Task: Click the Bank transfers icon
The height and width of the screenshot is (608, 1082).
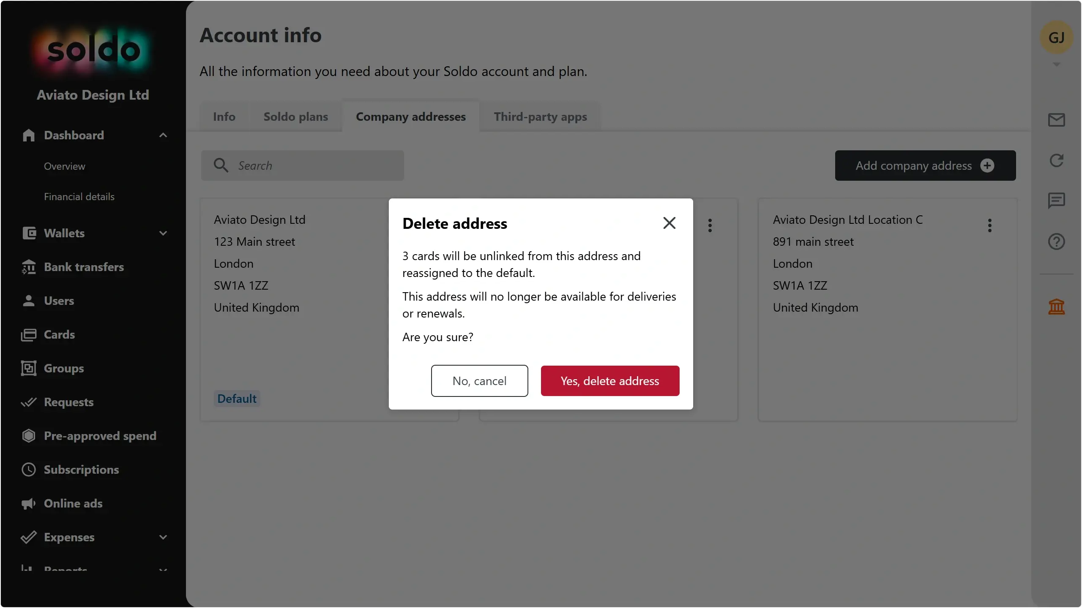Action: 29,267
